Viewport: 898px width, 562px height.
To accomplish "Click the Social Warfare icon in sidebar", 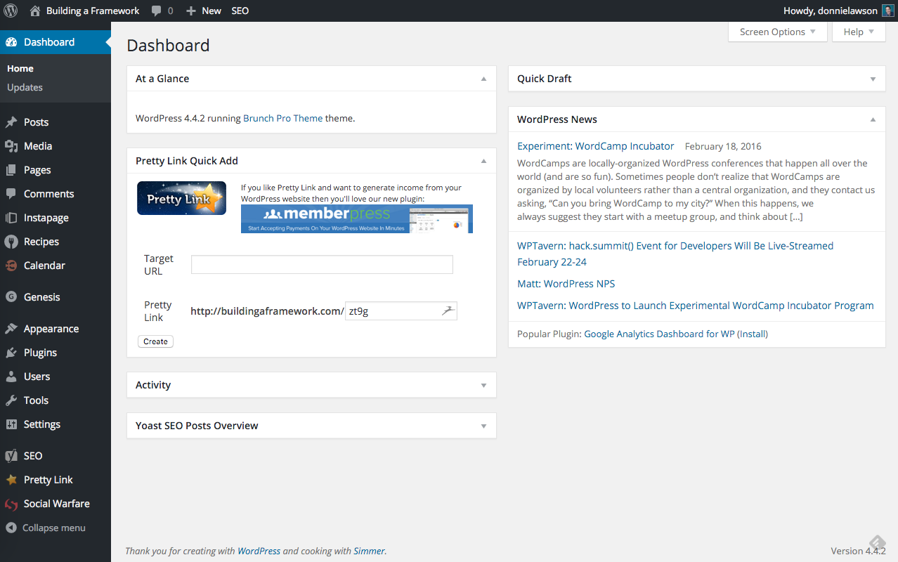I will [x=11, y=504].
